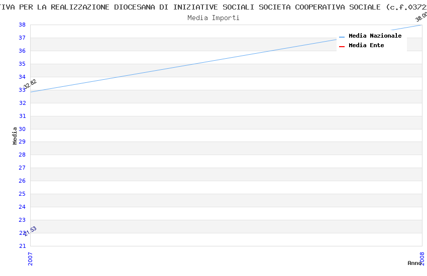This screenshot has height=276, width=427.
Task: Click the 2008 x-axis year label
Action: [x=422, y=258]
